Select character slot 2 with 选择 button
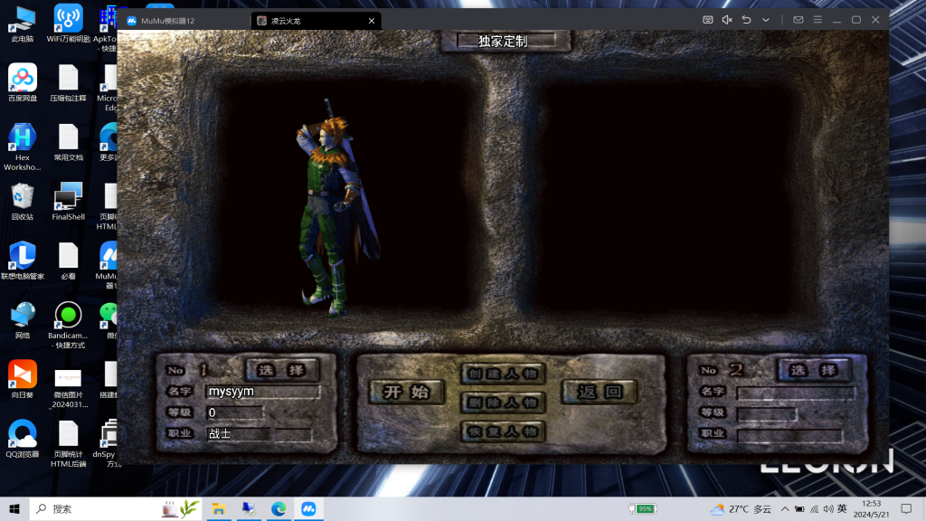Image resolution: width=926 pixels, height=521 pixels. pyautogui.click(x=814, y=370)
